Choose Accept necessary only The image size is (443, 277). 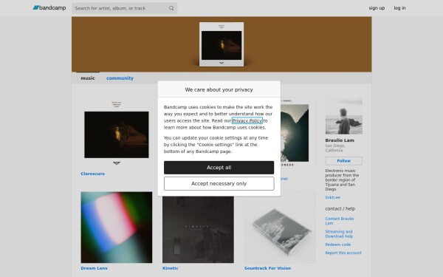pyautogui.click(x=219, y=184)
